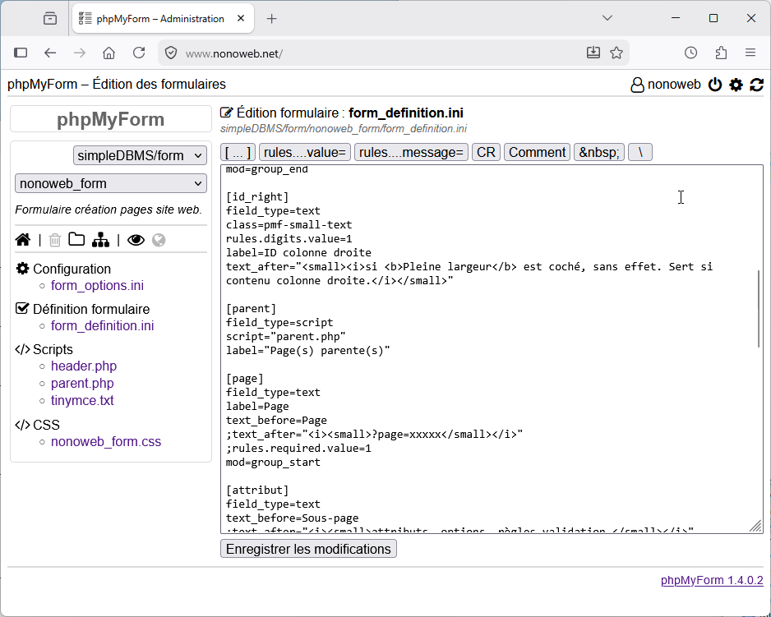Open browser history clock icon
Screen dimensions: 771x617
[690, 53]
